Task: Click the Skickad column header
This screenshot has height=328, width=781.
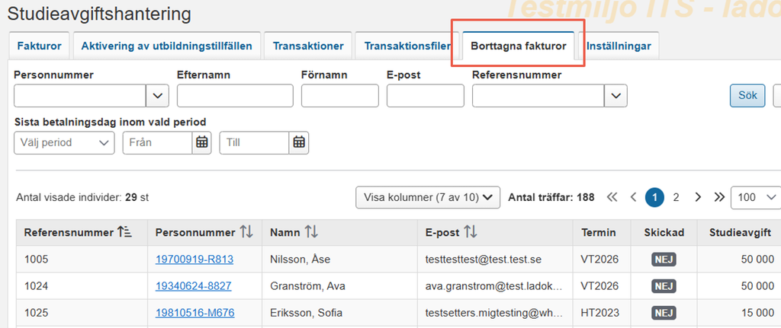Action: (664, 233)
